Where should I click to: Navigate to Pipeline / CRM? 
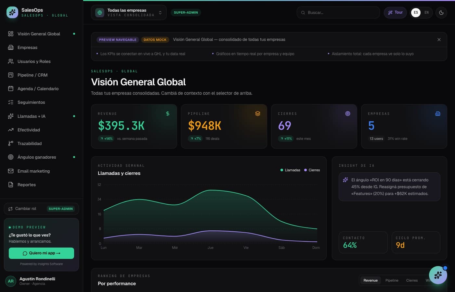click(41, 75)
